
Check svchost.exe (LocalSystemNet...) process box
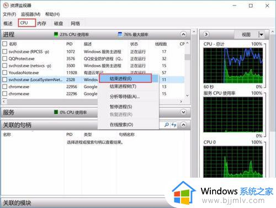coord(5,79)
